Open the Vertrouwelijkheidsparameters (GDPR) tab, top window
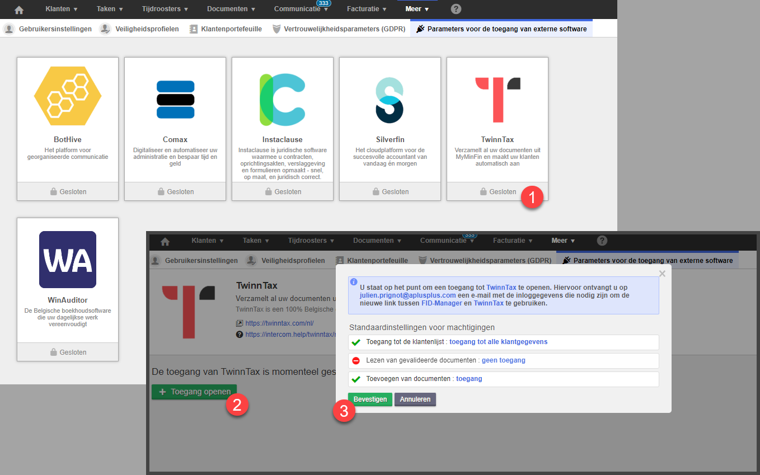760x475 pixels. (338, 29)
